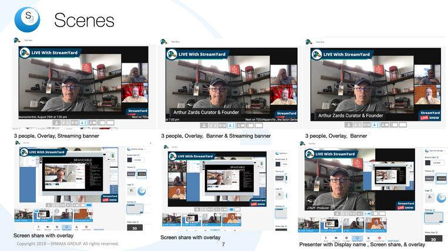This screenshot has width=448, height=251.
Task: Click red Leave Studio in Presenter with Display name scene
Action: 379,239
